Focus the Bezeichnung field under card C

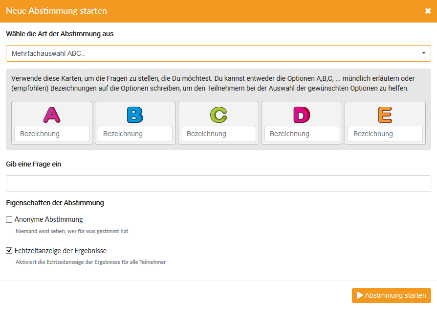pos(218,134)
